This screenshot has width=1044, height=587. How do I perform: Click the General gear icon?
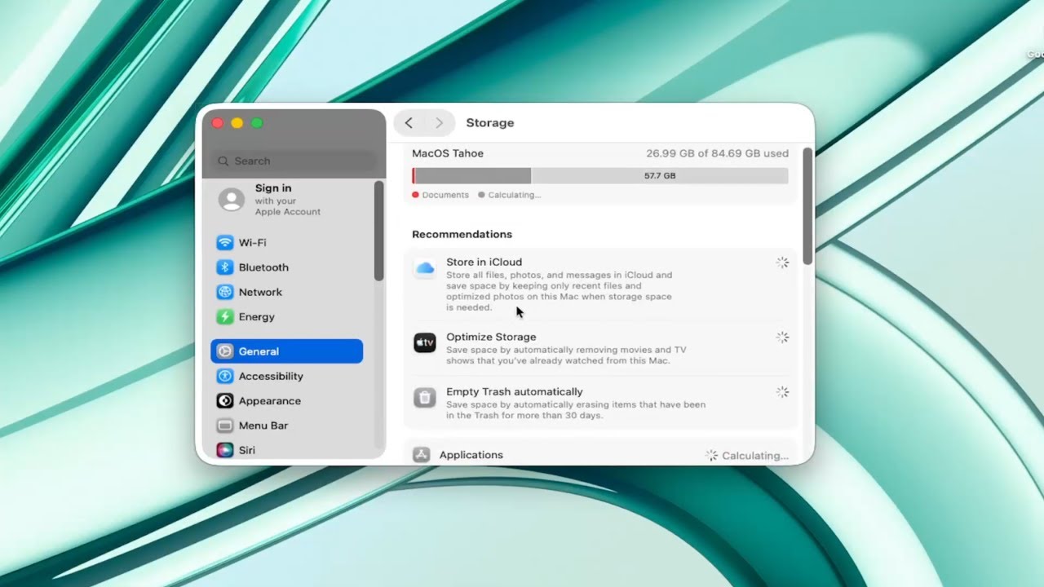click(224, 351)
